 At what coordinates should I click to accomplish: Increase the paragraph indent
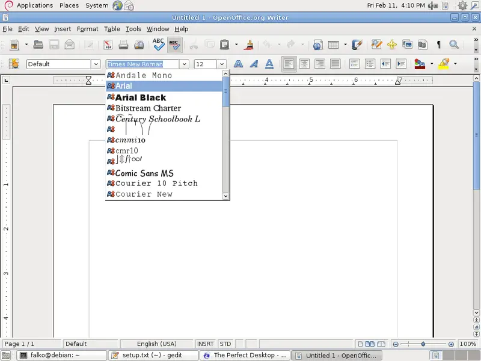coord(401,64)
